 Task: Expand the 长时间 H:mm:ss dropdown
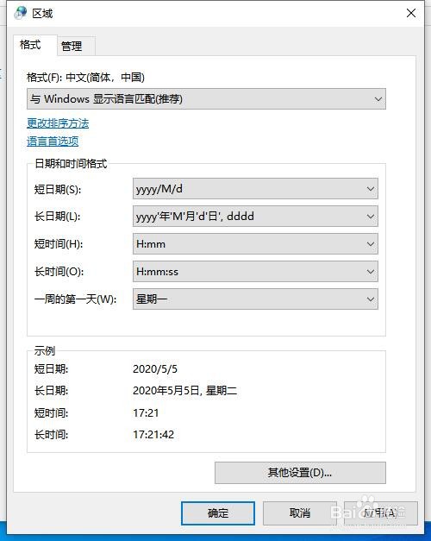coord(255,272)
